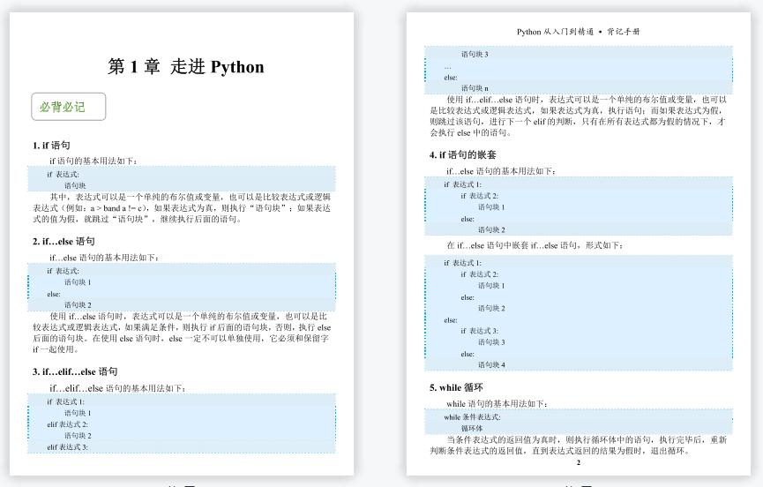The width and height of the screenshot is (763, 487).
Task: Click the page header "Python 从入门到精通 • 背记手册"
Action: 578,32
